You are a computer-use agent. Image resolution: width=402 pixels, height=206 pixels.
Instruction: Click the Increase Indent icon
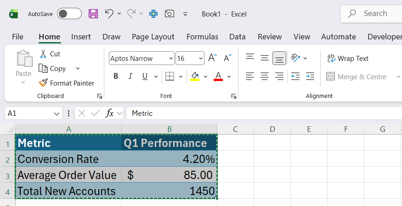click(310, 76)
